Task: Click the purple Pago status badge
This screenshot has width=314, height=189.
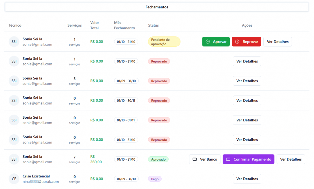Action: point(155,179)
